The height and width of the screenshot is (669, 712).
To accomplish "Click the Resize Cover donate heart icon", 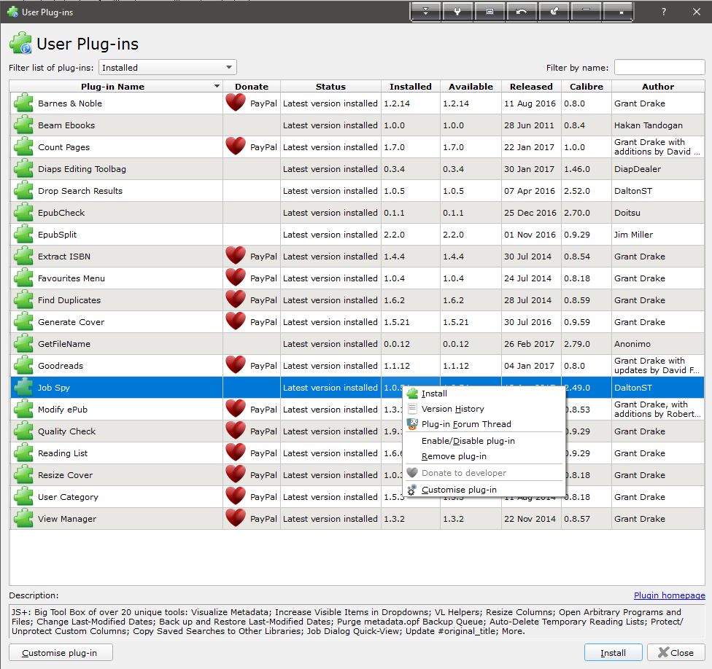I will [x=236, y=474].
